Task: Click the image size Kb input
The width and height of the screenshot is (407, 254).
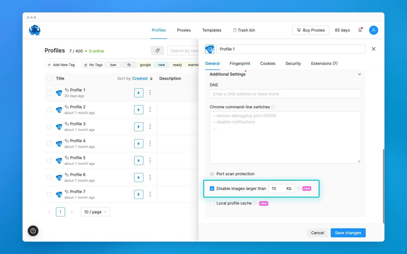Action: pos(282,189)
